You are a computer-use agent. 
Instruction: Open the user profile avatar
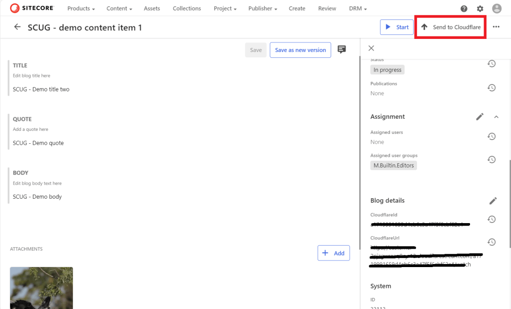click(x=497, y=8)
